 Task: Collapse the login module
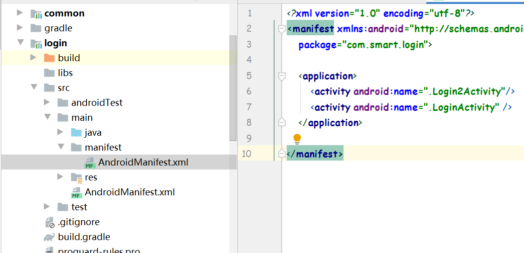(x=20, y=43)
